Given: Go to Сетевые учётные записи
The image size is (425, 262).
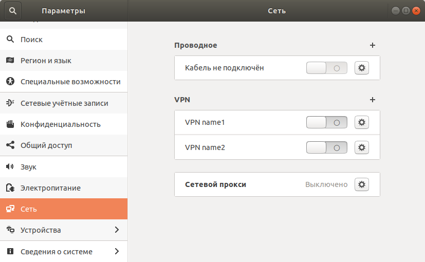Looking at the screenshot, I should [x=64, y=103].
